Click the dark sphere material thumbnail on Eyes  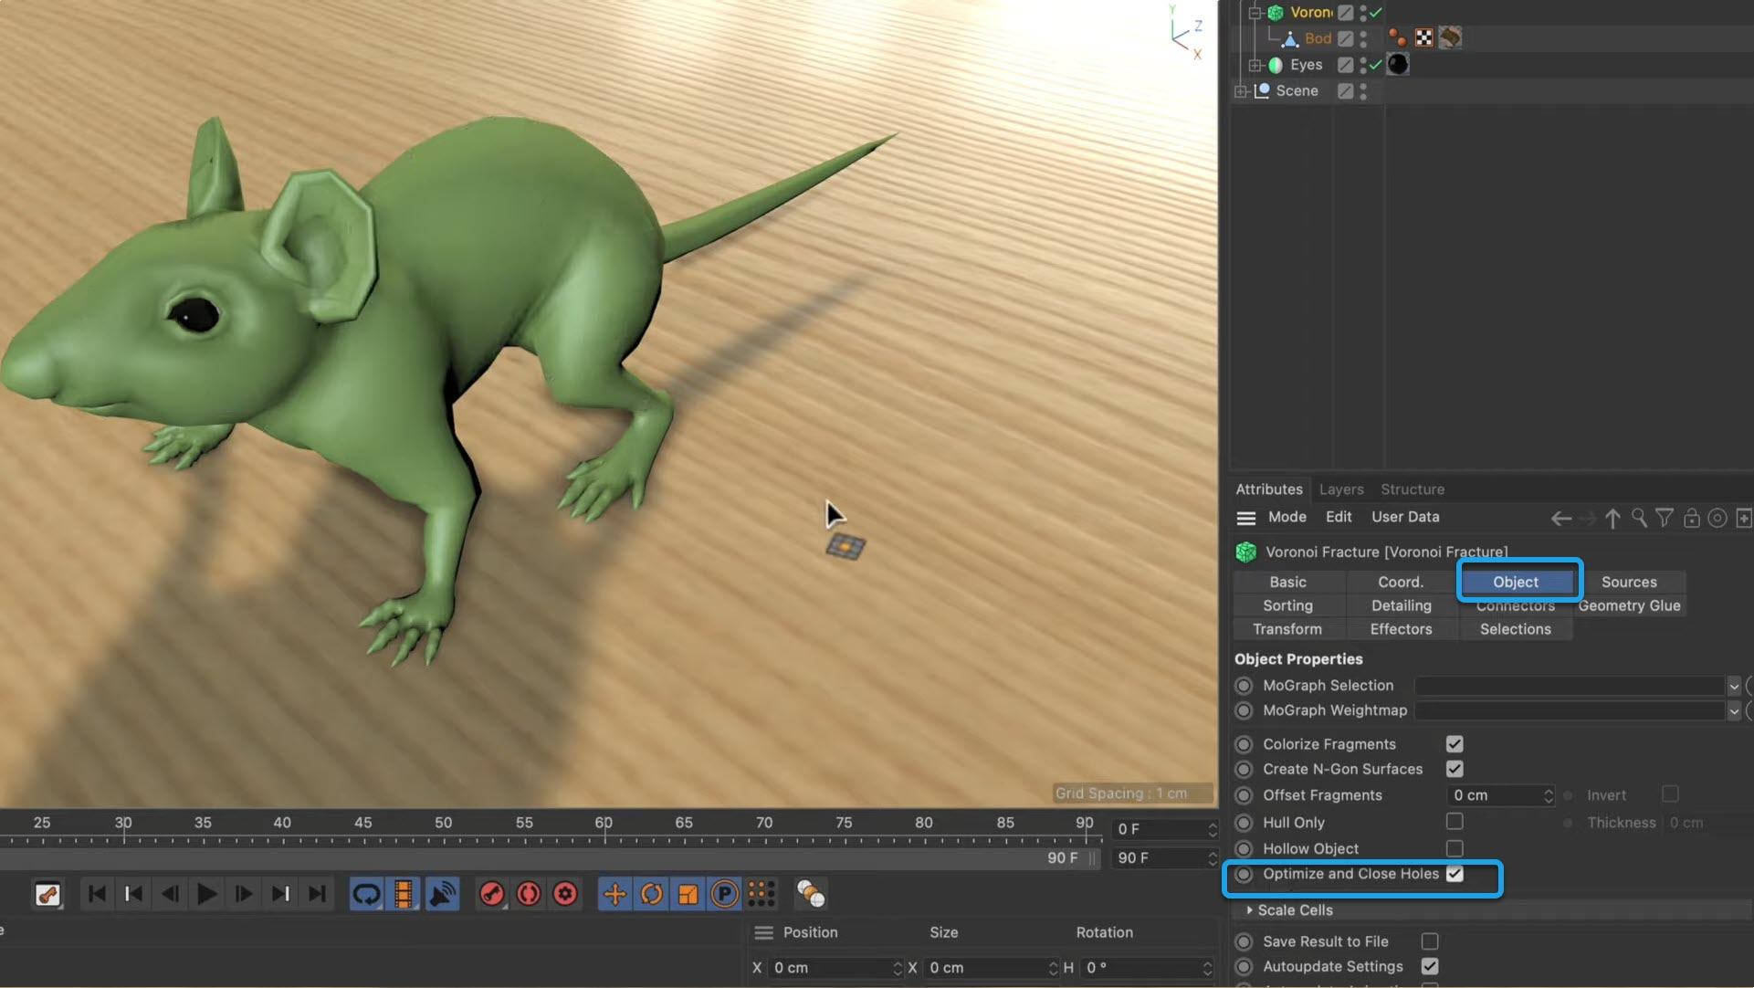tap(1397, 64)
